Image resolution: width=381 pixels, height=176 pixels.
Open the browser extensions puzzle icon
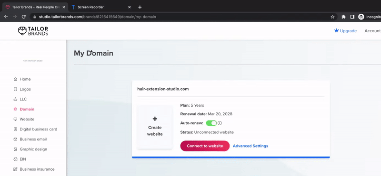(343, 17)
